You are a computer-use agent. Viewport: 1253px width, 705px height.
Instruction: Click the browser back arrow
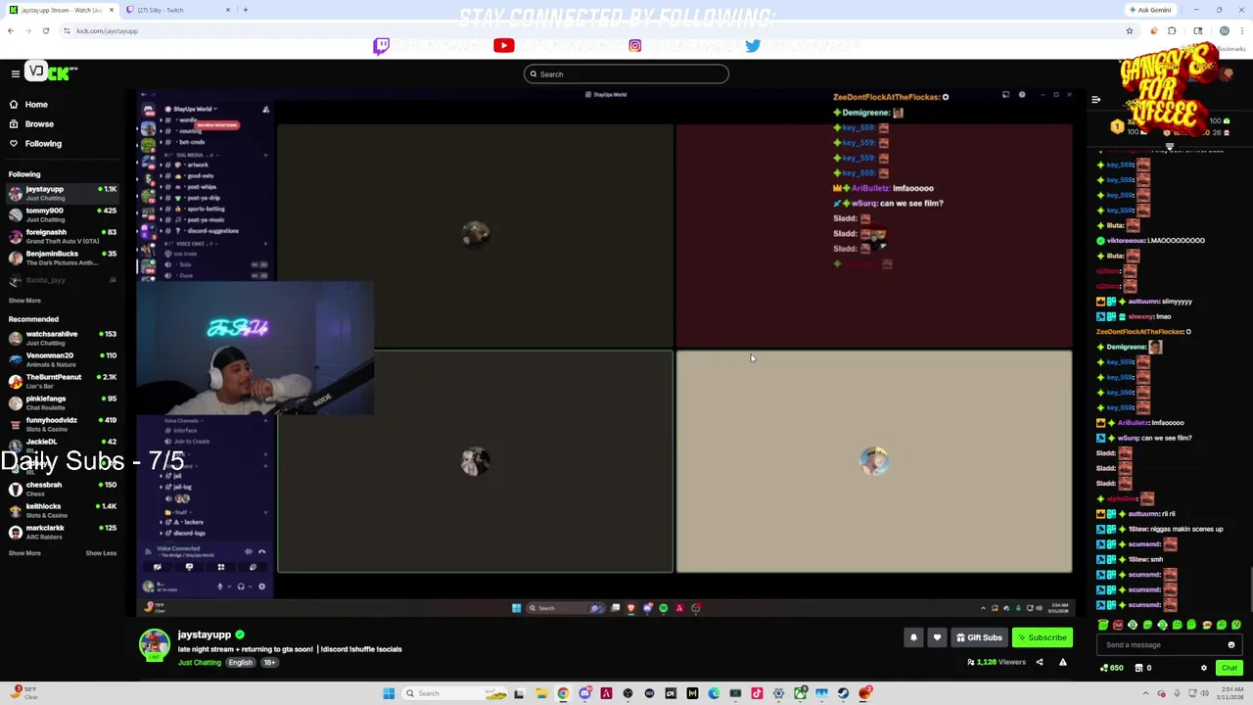click(x=11, y=30)
